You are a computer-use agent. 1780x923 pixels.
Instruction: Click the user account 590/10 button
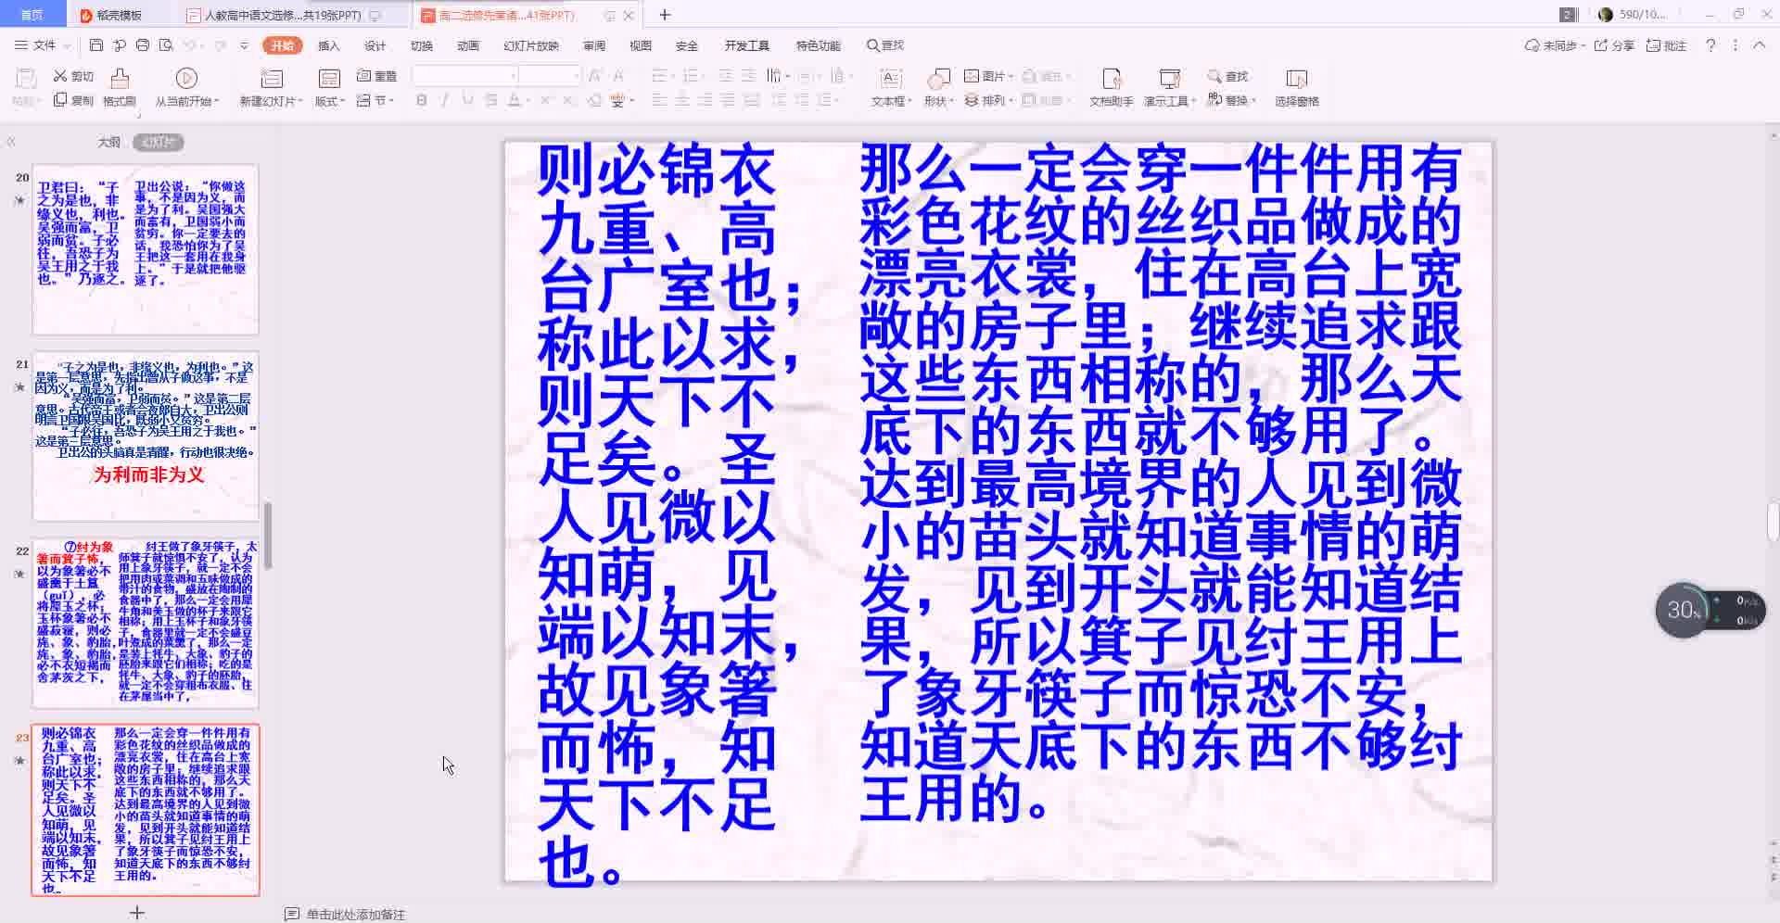pos(1632,15)
